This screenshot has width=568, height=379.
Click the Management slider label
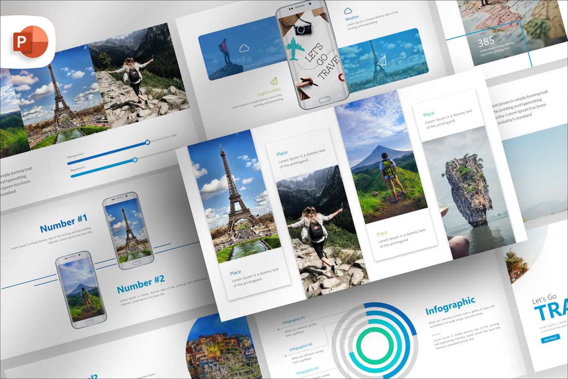(x=75, y=155)
